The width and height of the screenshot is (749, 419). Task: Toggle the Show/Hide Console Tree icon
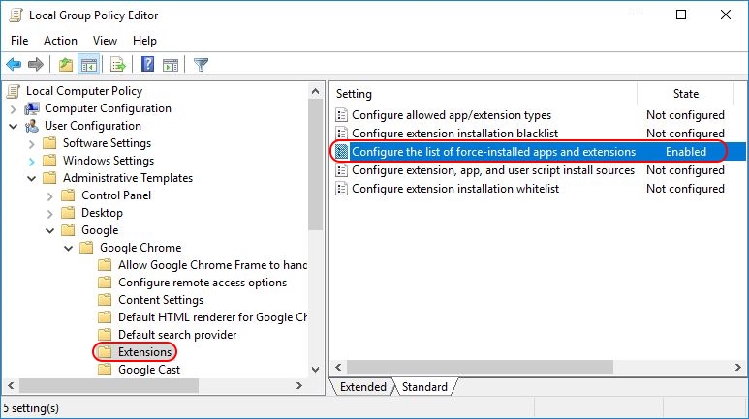coord(89,65)
